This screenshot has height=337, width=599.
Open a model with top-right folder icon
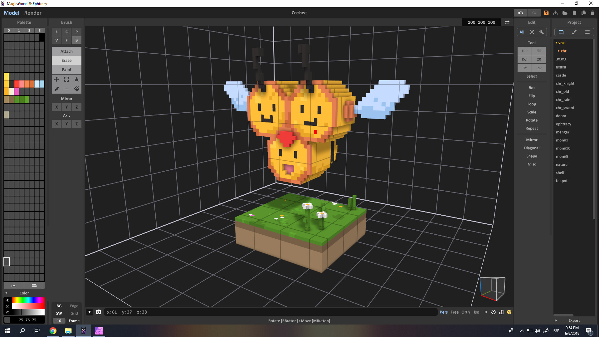pyautogui.click(x=565, y=13)
